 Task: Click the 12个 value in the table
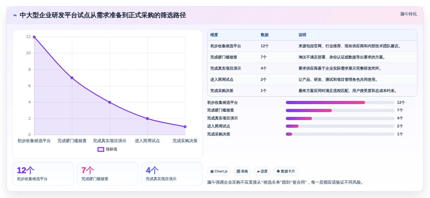click(x=265, y=46)
